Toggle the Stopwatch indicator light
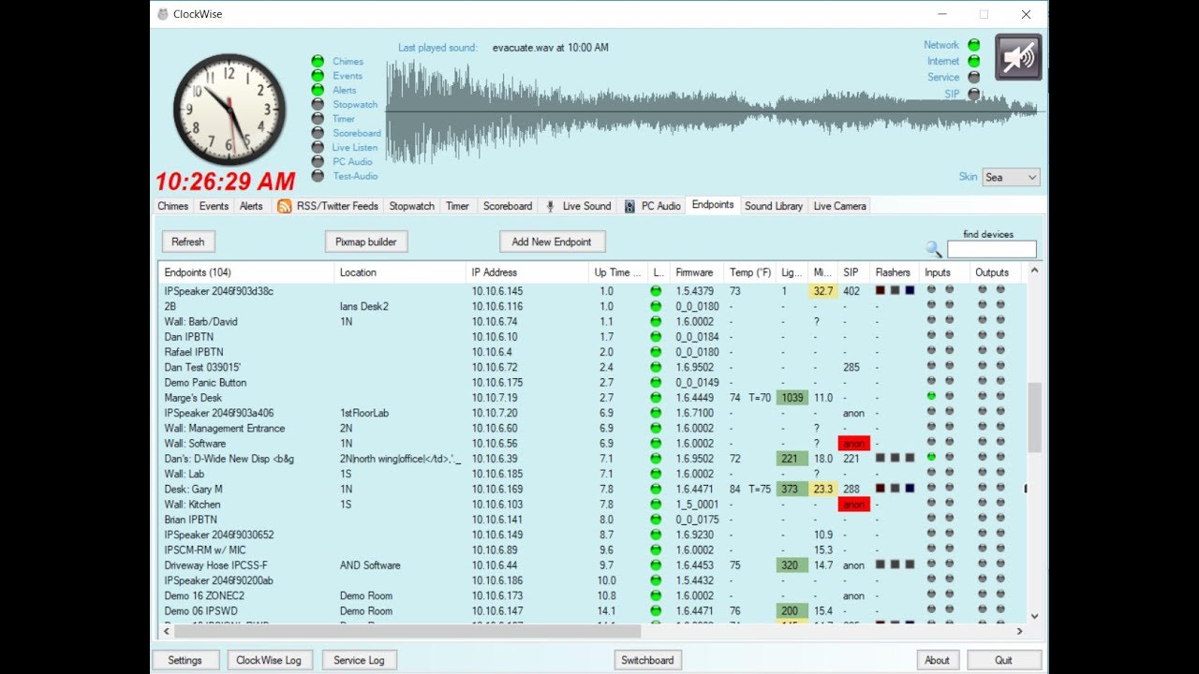 (x=318, y=105)
